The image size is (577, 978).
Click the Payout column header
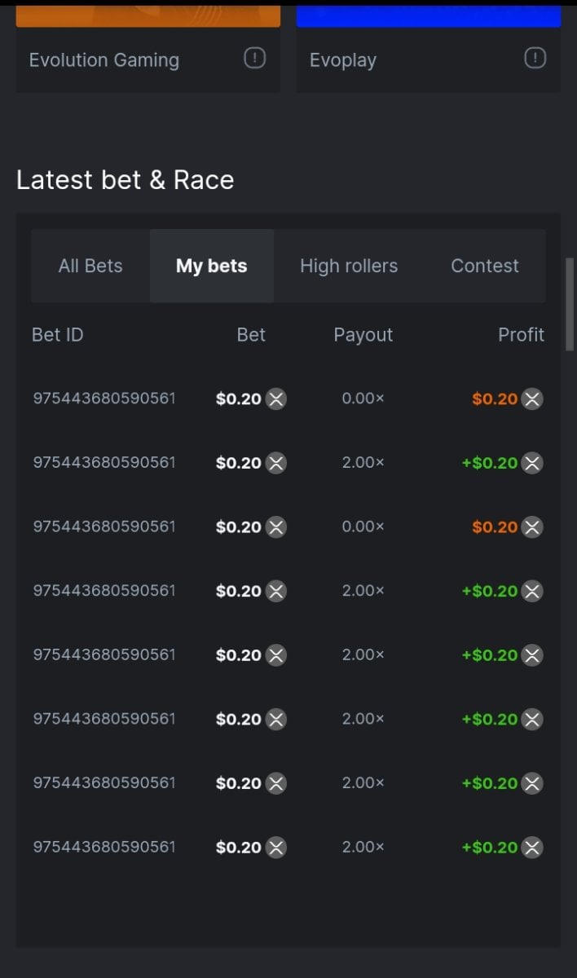pos(363,335)
